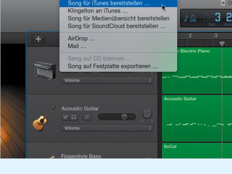The height and width of the screenshot is (174, 232).
Task: Select Song auf Festplatte exportieren
Action: coord(113,66)
